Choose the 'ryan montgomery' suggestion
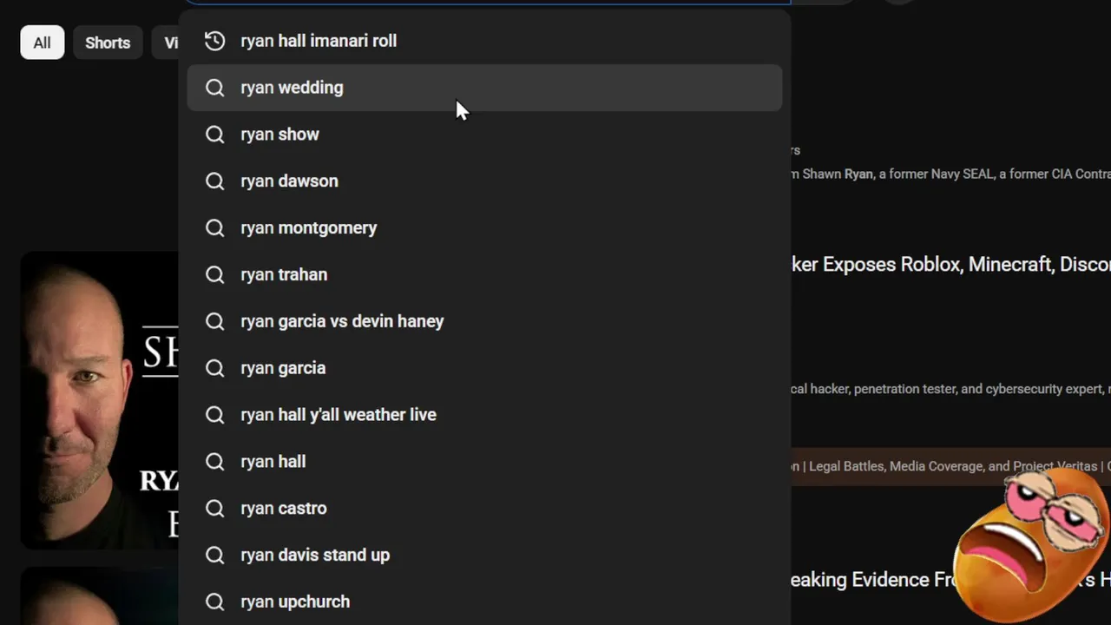 point(484,228)
